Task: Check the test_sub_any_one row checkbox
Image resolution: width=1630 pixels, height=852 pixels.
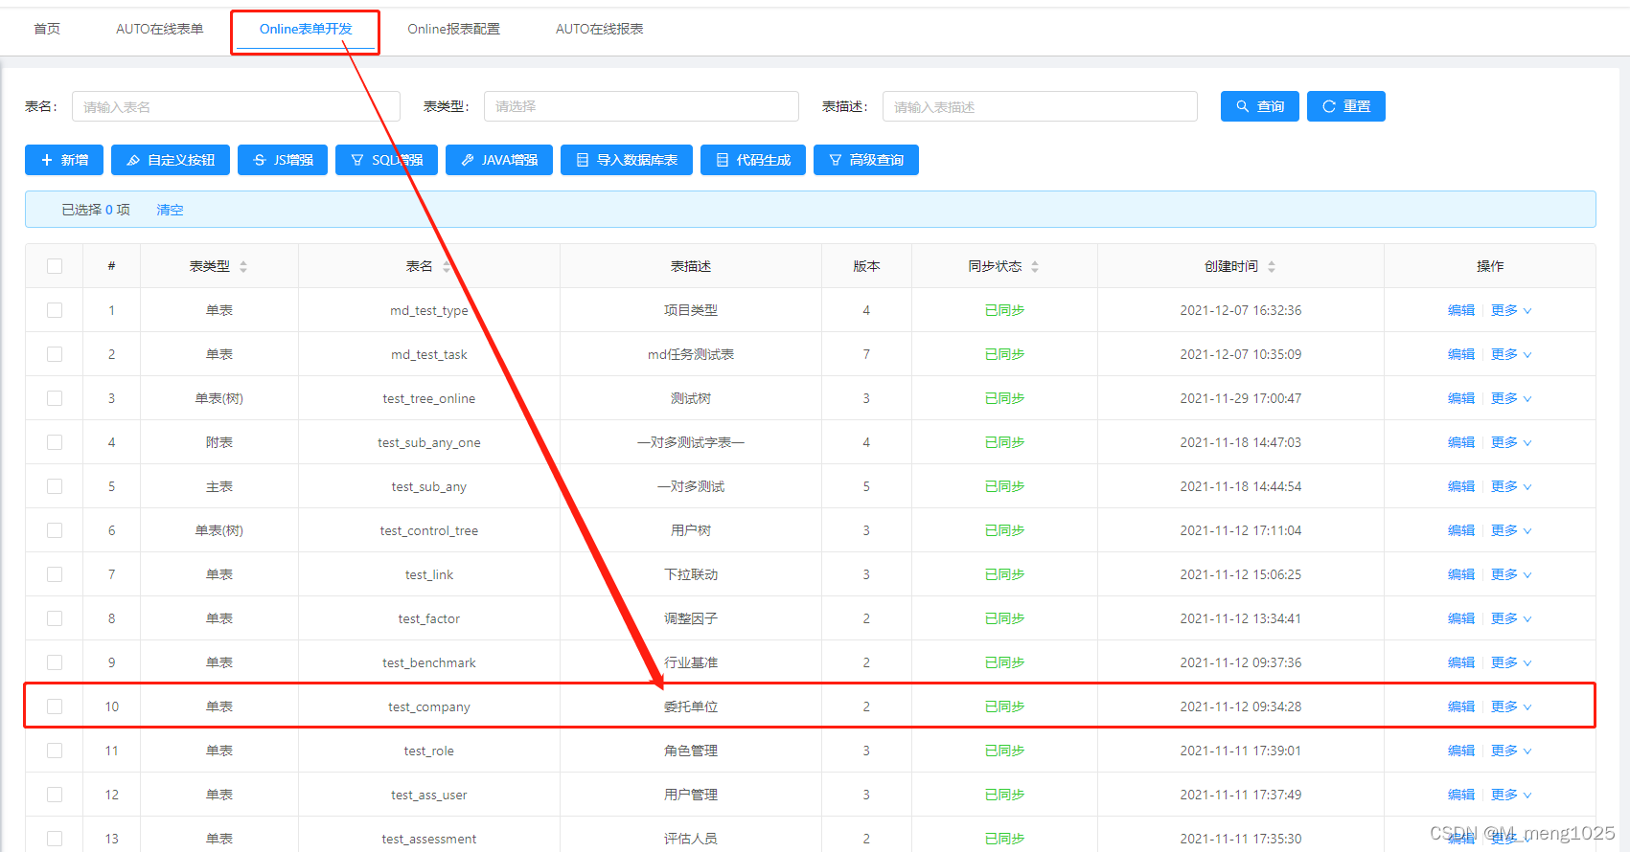Action: tap(55, 442)
